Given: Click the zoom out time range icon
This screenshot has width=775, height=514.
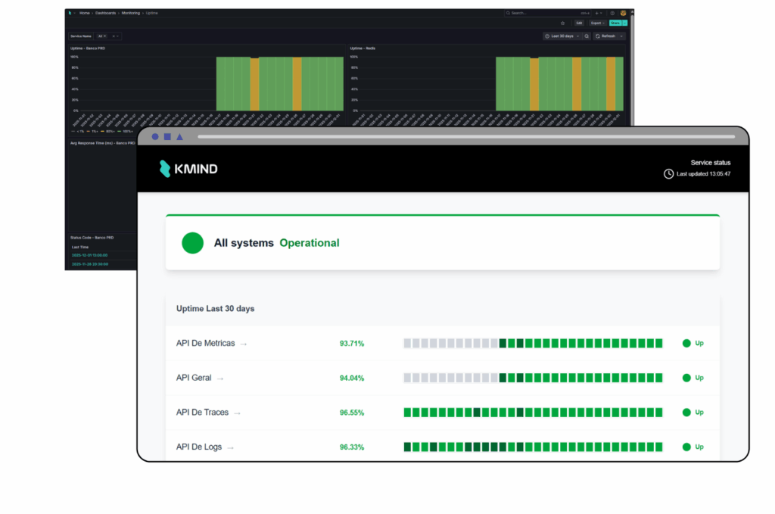Looking at the screenshot, I should (587, 36).
